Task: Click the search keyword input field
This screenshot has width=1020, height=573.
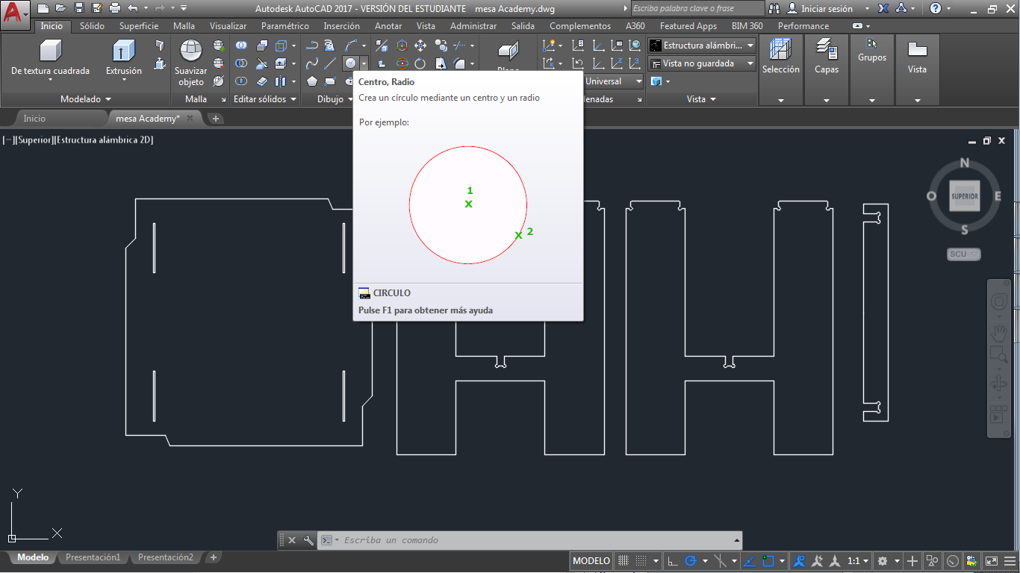Action: (x=697, y=8)
